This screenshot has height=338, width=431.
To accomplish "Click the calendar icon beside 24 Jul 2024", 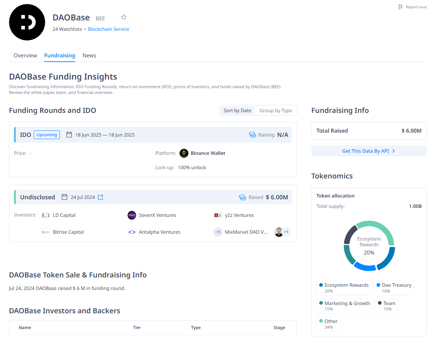I will coord(64,197).
